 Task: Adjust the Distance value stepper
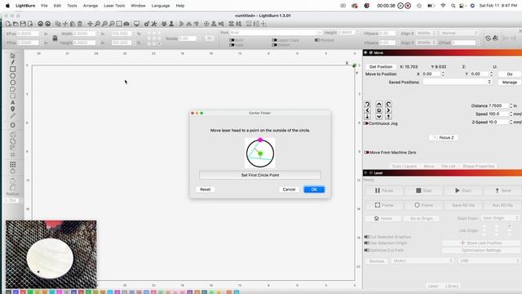(511, 105)
